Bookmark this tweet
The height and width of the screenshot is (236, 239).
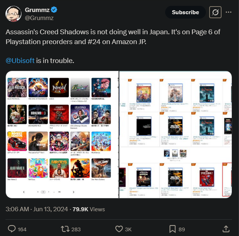[172, 229]
